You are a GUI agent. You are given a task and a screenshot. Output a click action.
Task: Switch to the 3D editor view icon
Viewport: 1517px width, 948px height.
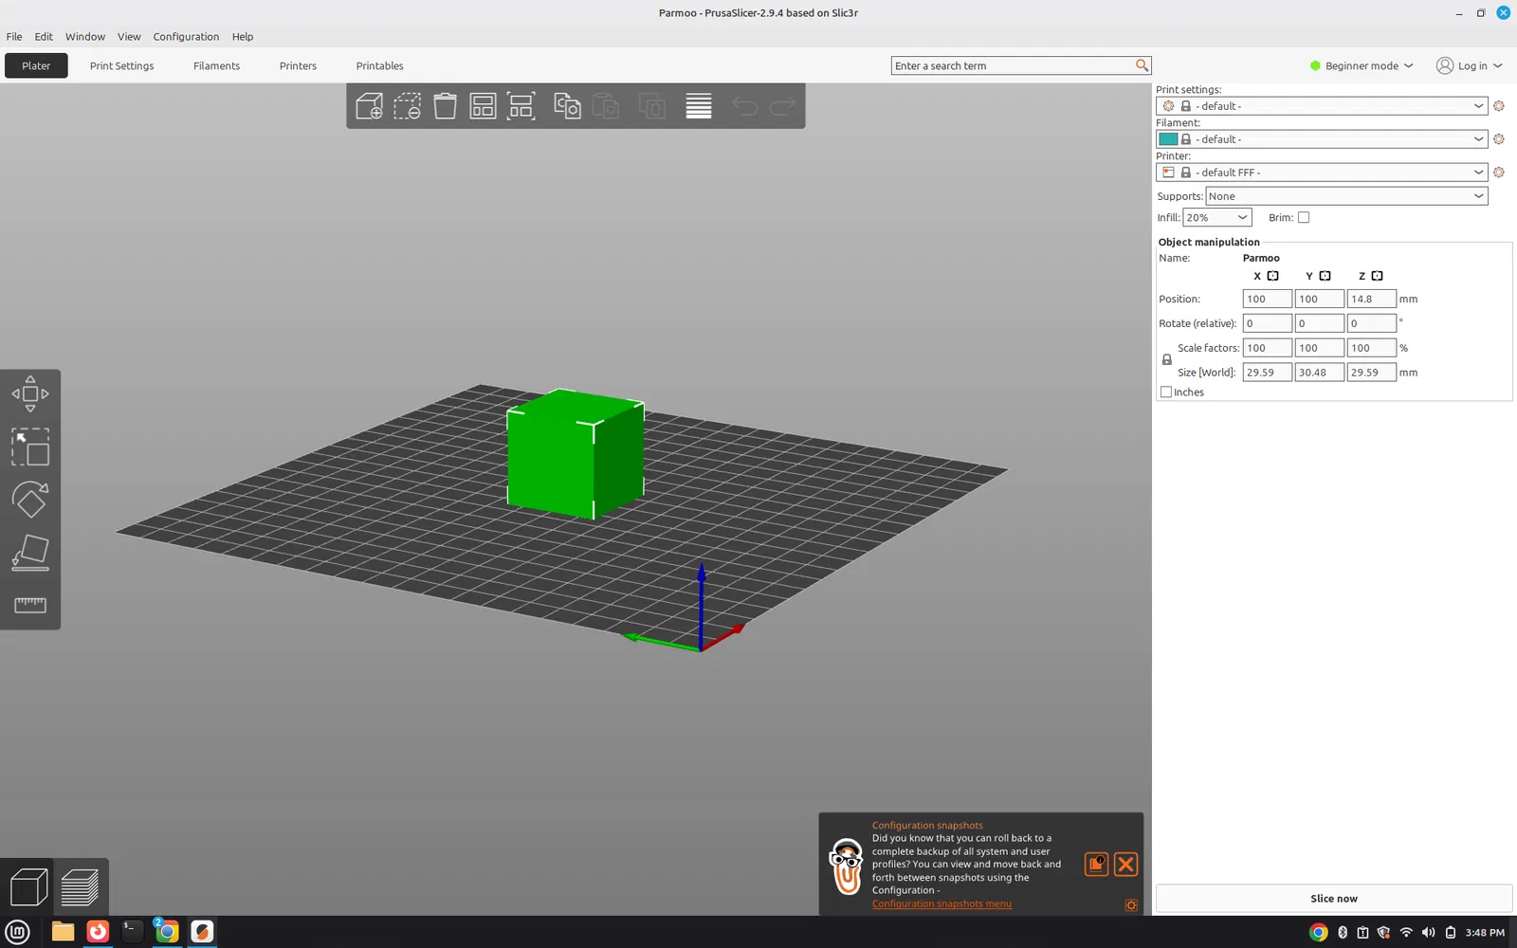click(28, 887)
